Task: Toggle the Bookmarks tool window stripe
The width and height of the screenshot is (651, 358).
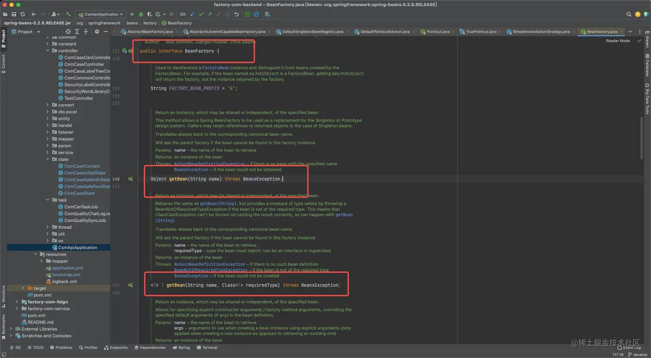Action: coord(3,327)
